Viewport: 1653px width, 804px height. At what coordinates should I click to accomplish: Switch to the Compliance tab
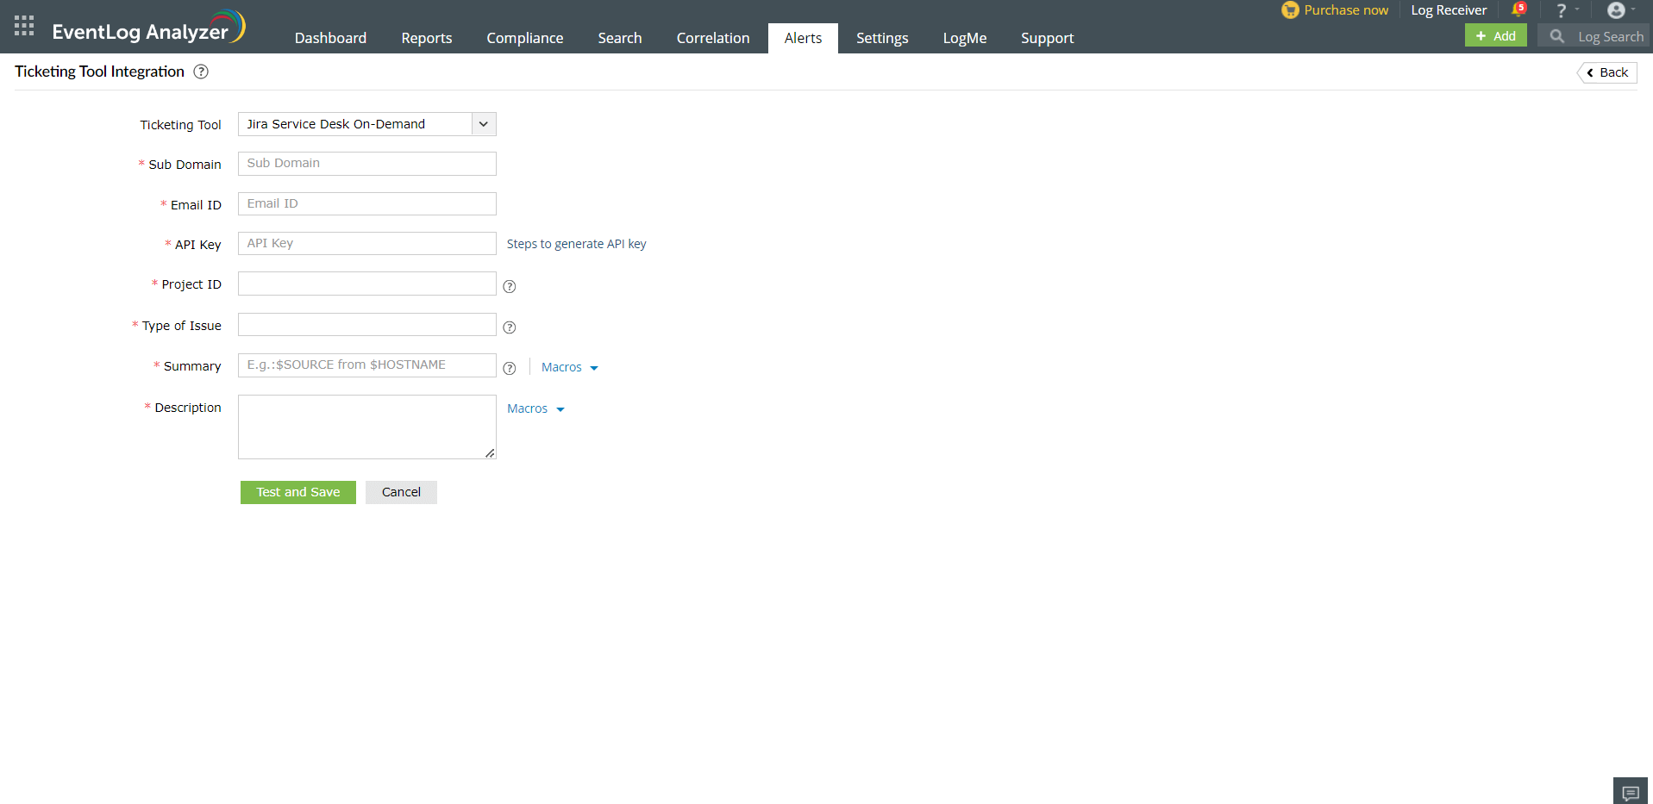pyautogui.click(x=525, y=38)
